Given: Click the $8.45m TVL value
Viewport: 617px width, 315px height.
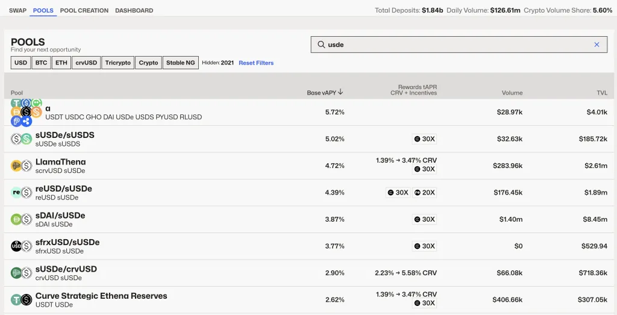Looking at the screenshot, I should click(596, 219).
